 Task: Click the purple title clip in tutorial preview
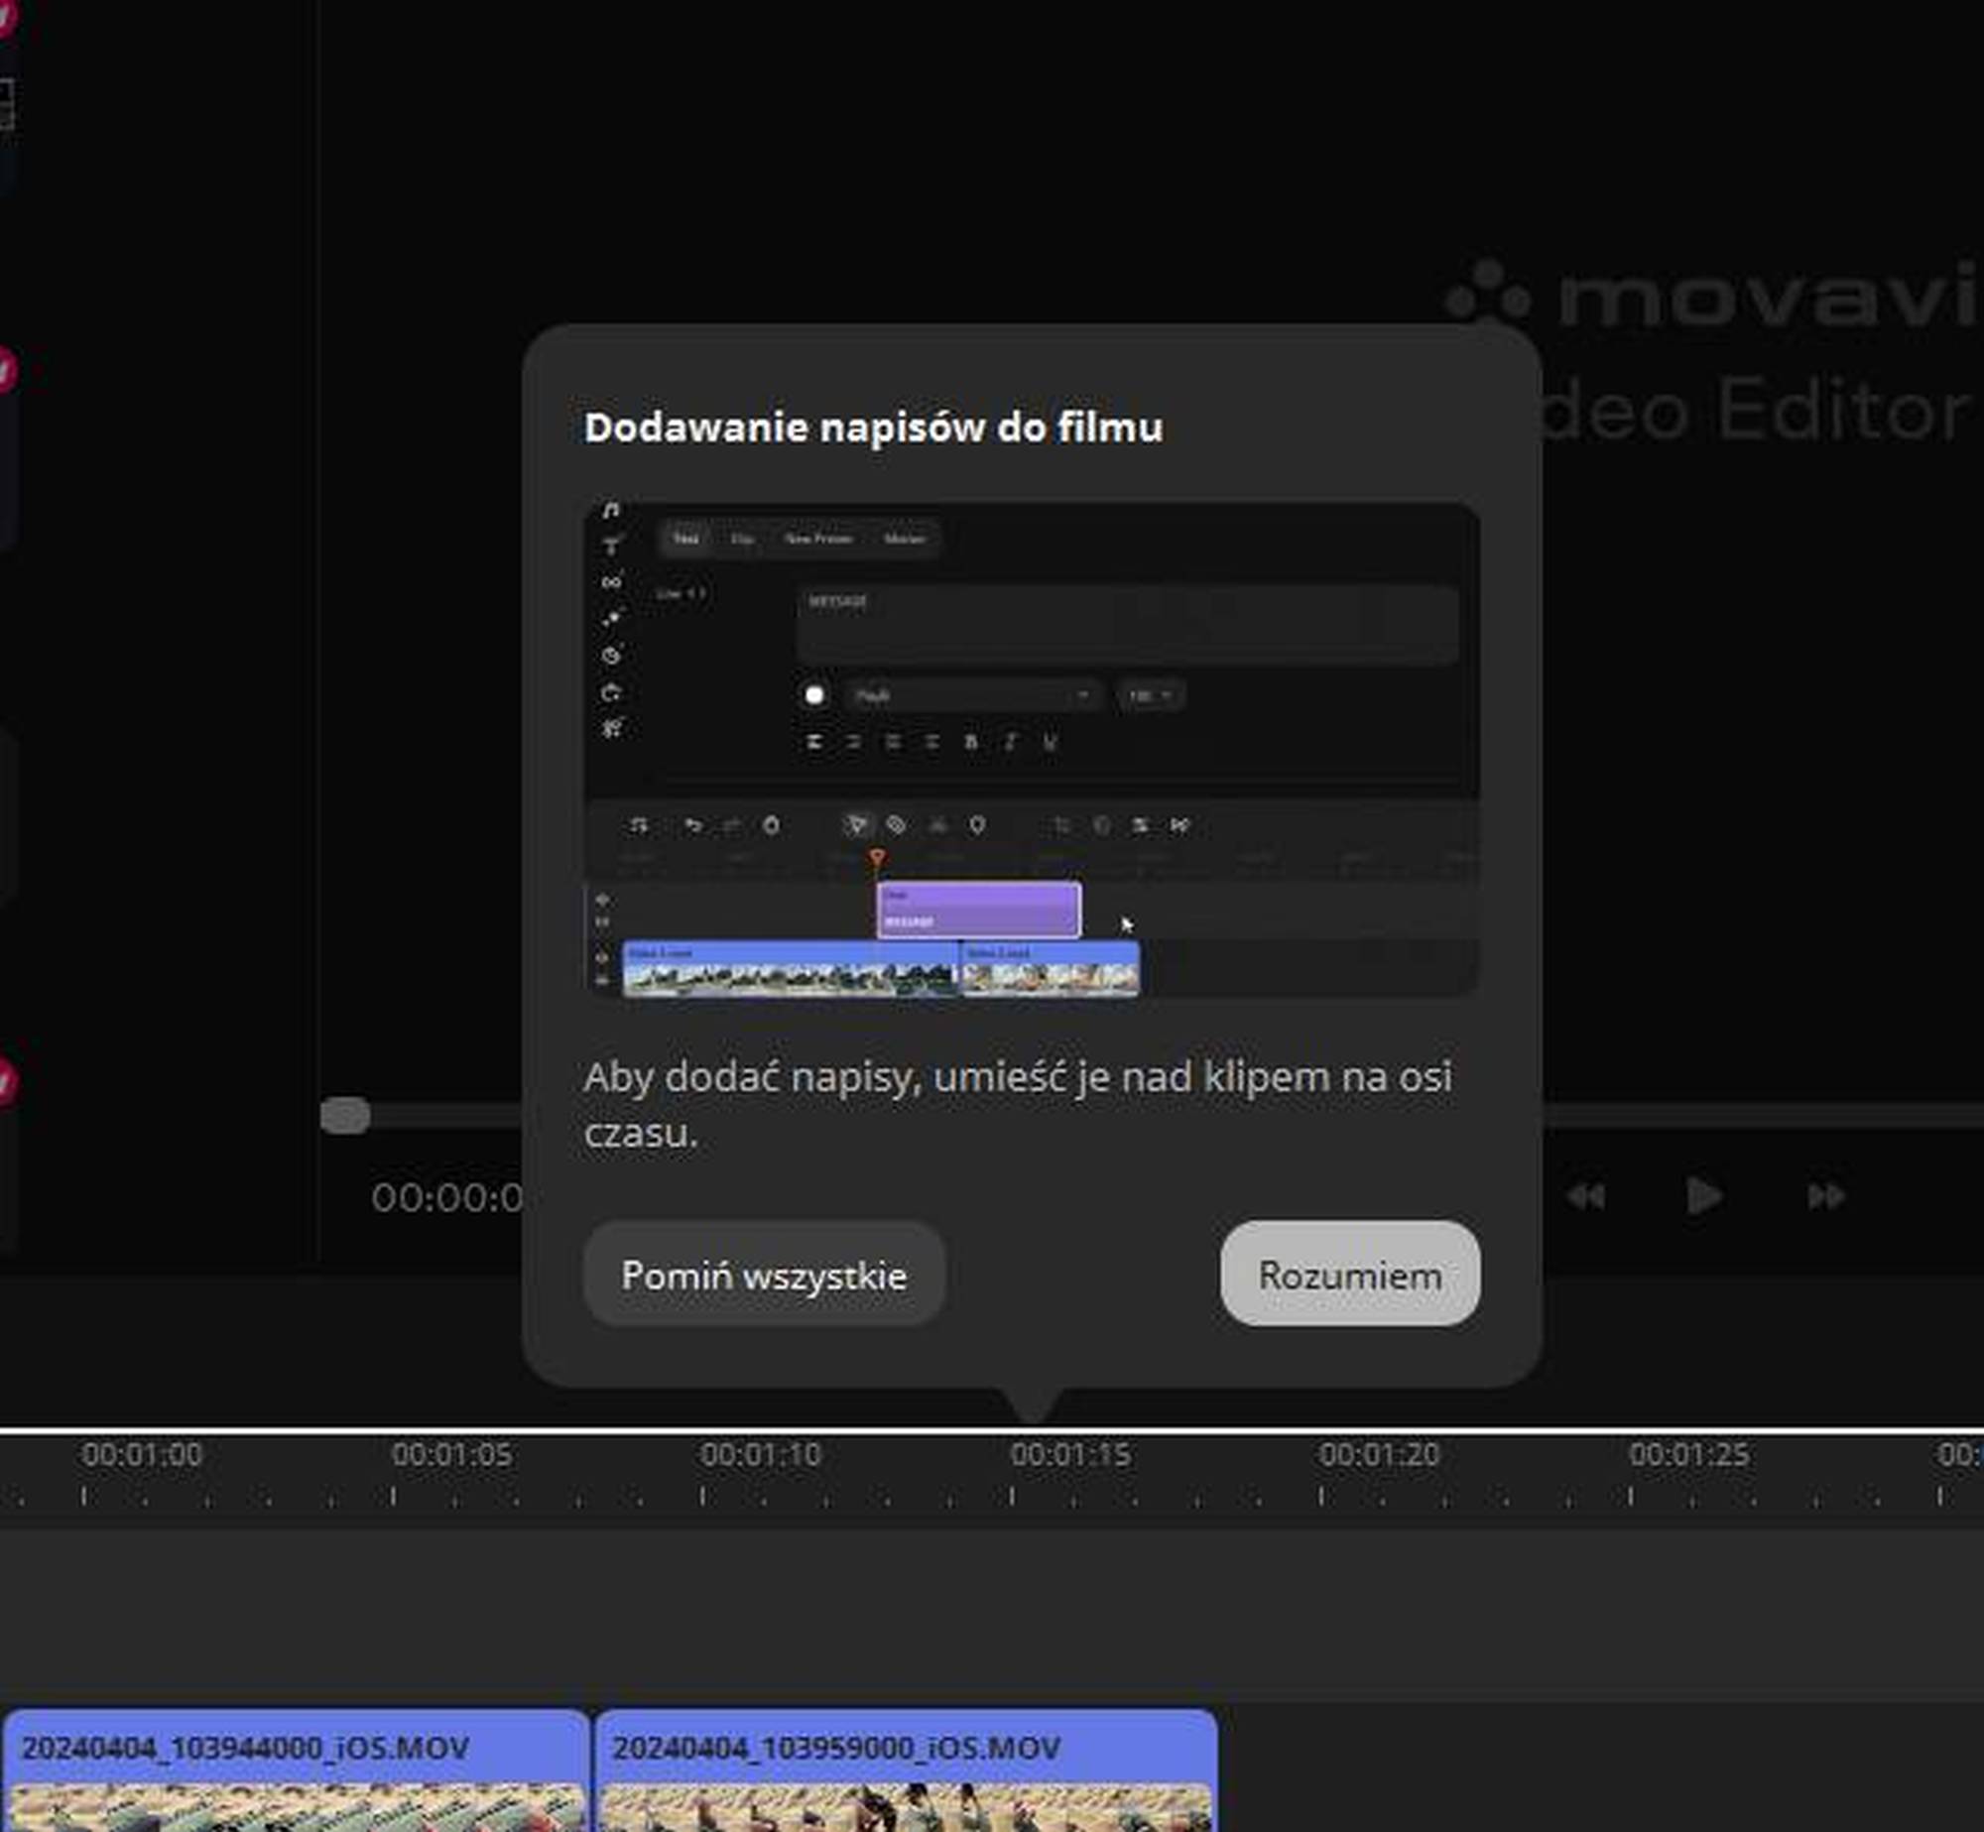point(978,909)
